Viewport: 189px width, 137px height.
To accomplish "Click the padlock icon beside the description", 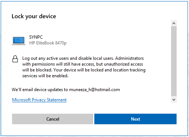I will [15, 59].
